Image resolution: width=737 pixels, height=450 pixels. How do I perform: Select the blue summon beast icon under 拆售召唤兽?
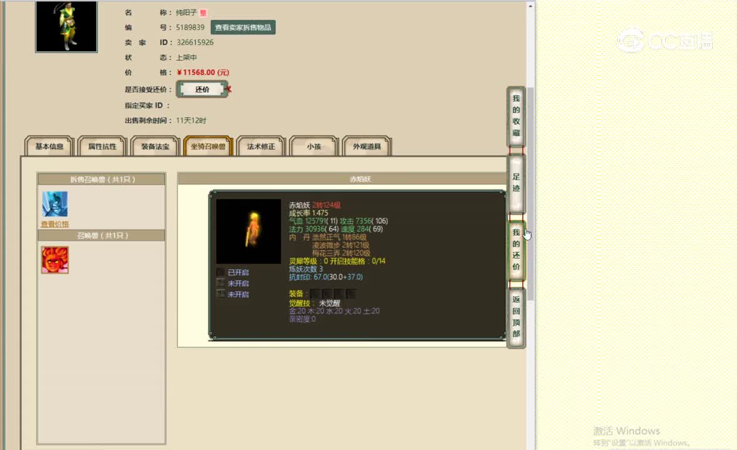(x=54, y=204)
